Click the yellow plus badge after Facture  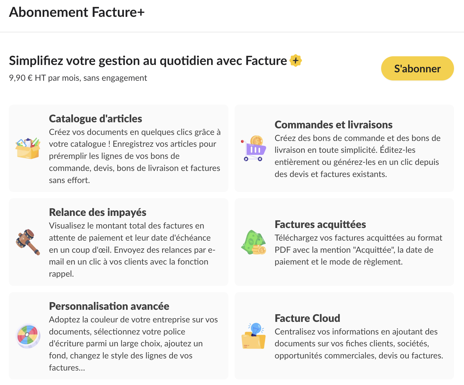(296, 61)
